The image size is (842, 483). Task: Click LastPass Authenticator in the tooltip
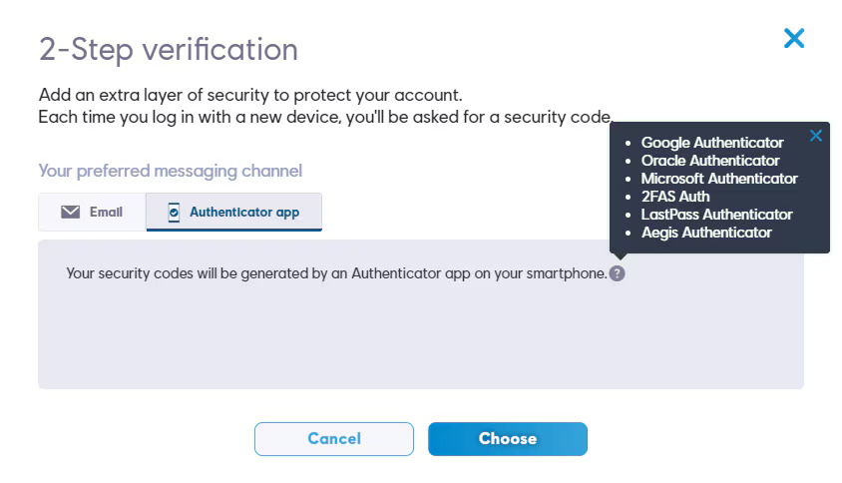[716, 215]
